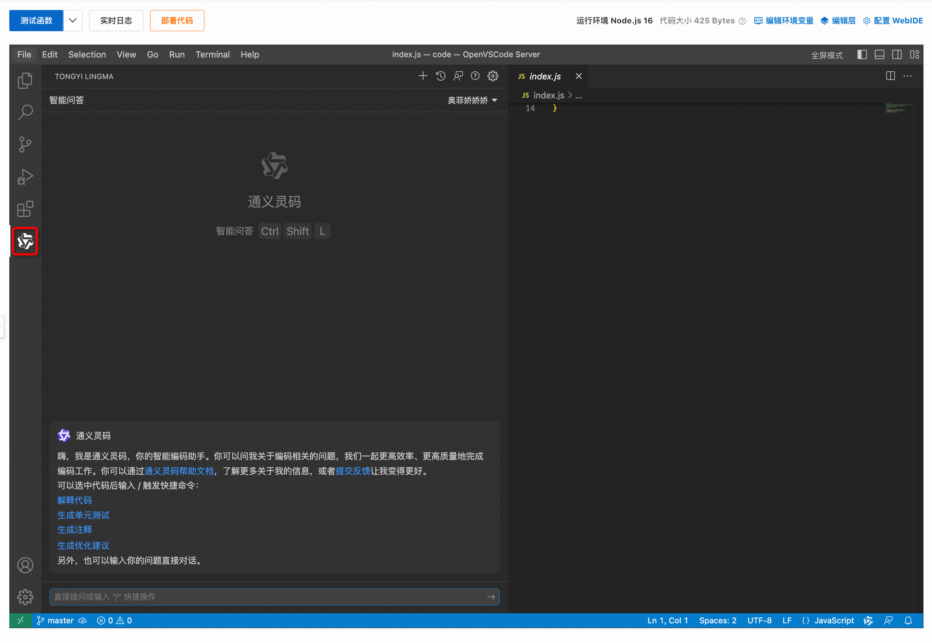Click Ln 1, Col 1 in status bar
Viewport: 932px width, 643px height.
pos(667,620)
